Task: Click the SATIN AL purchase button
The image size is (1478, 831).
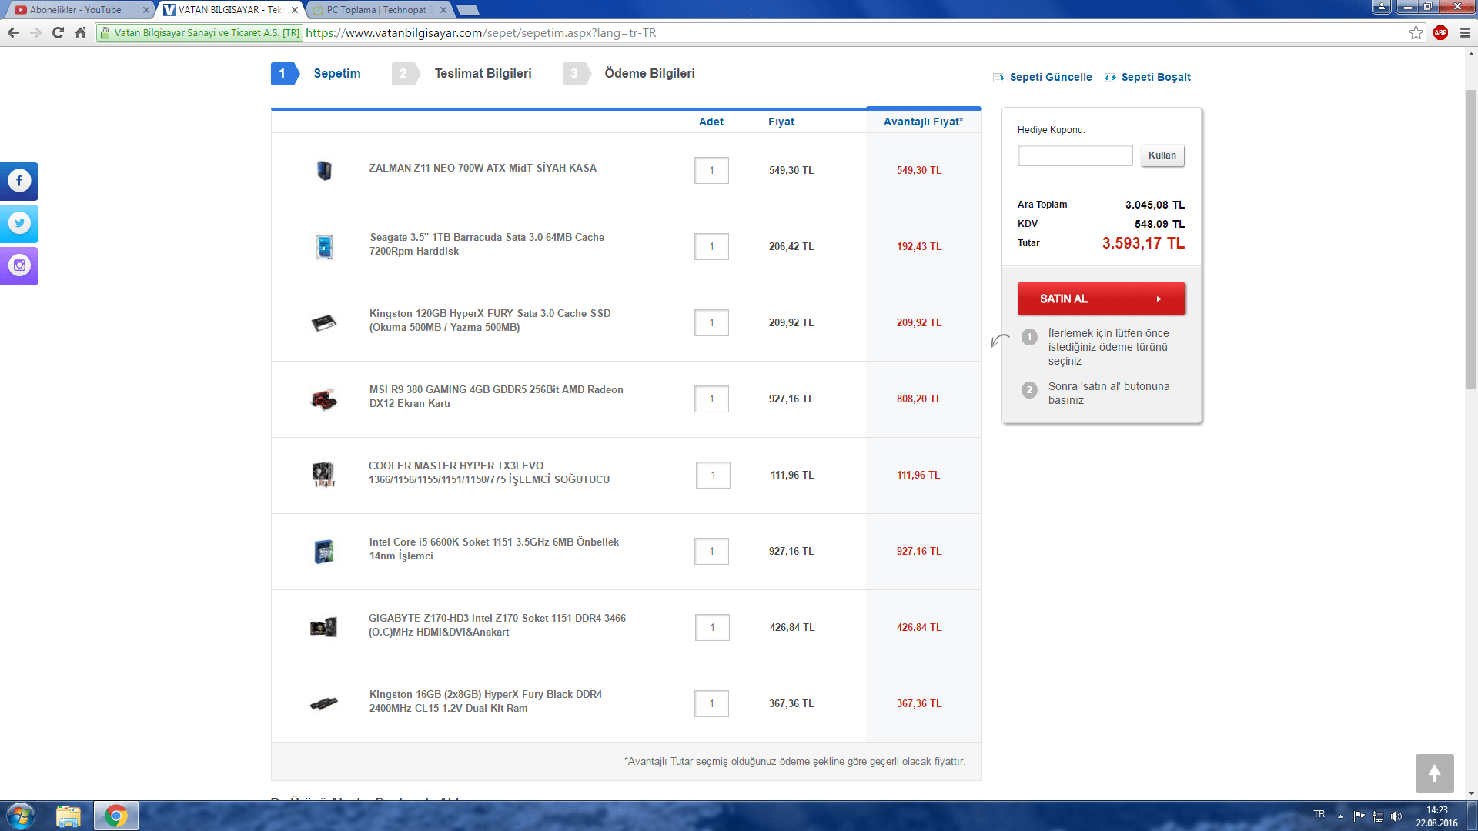Action: click(x=1101, y=299)
